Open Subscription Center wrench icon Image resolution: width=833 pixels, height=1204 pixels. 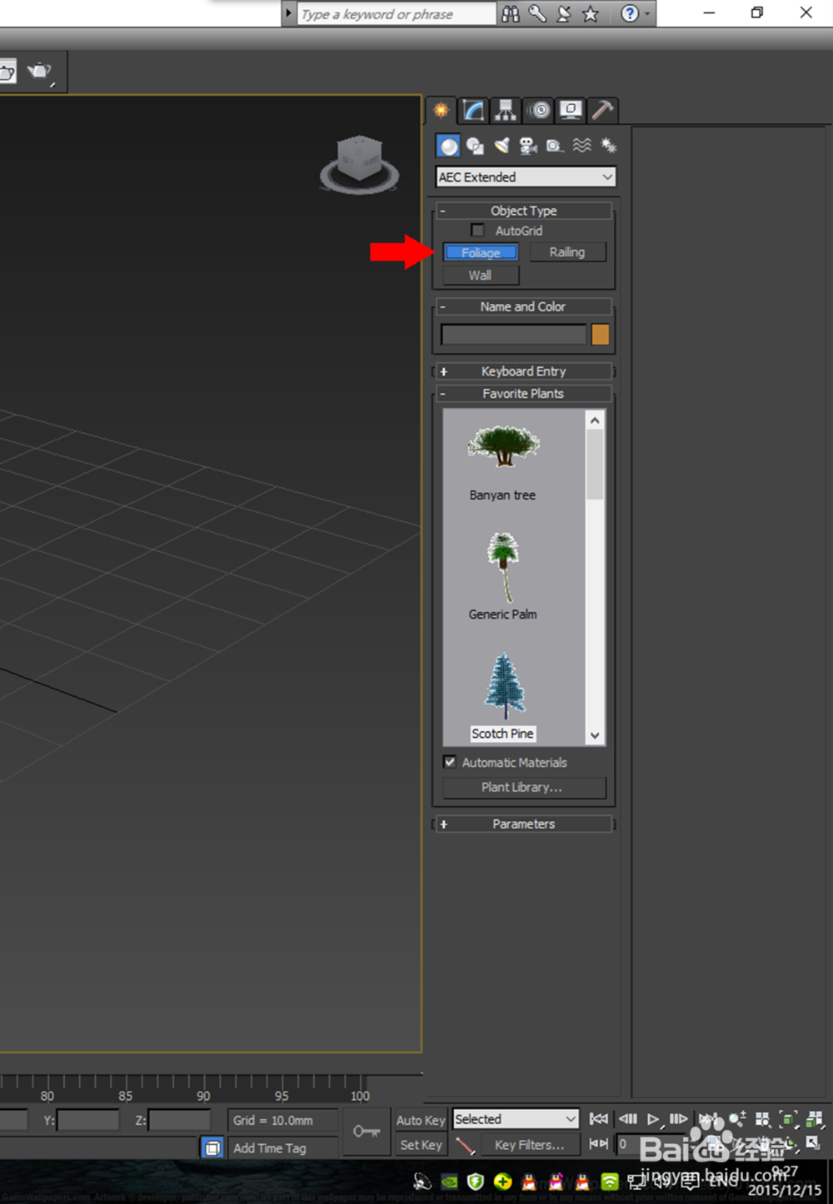tap(537, 13)
